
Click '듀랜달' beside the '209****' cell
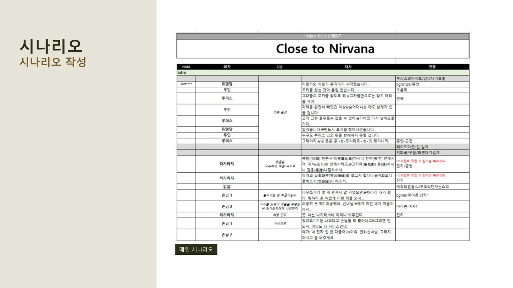pyautogui.click(x=227, y=84)
